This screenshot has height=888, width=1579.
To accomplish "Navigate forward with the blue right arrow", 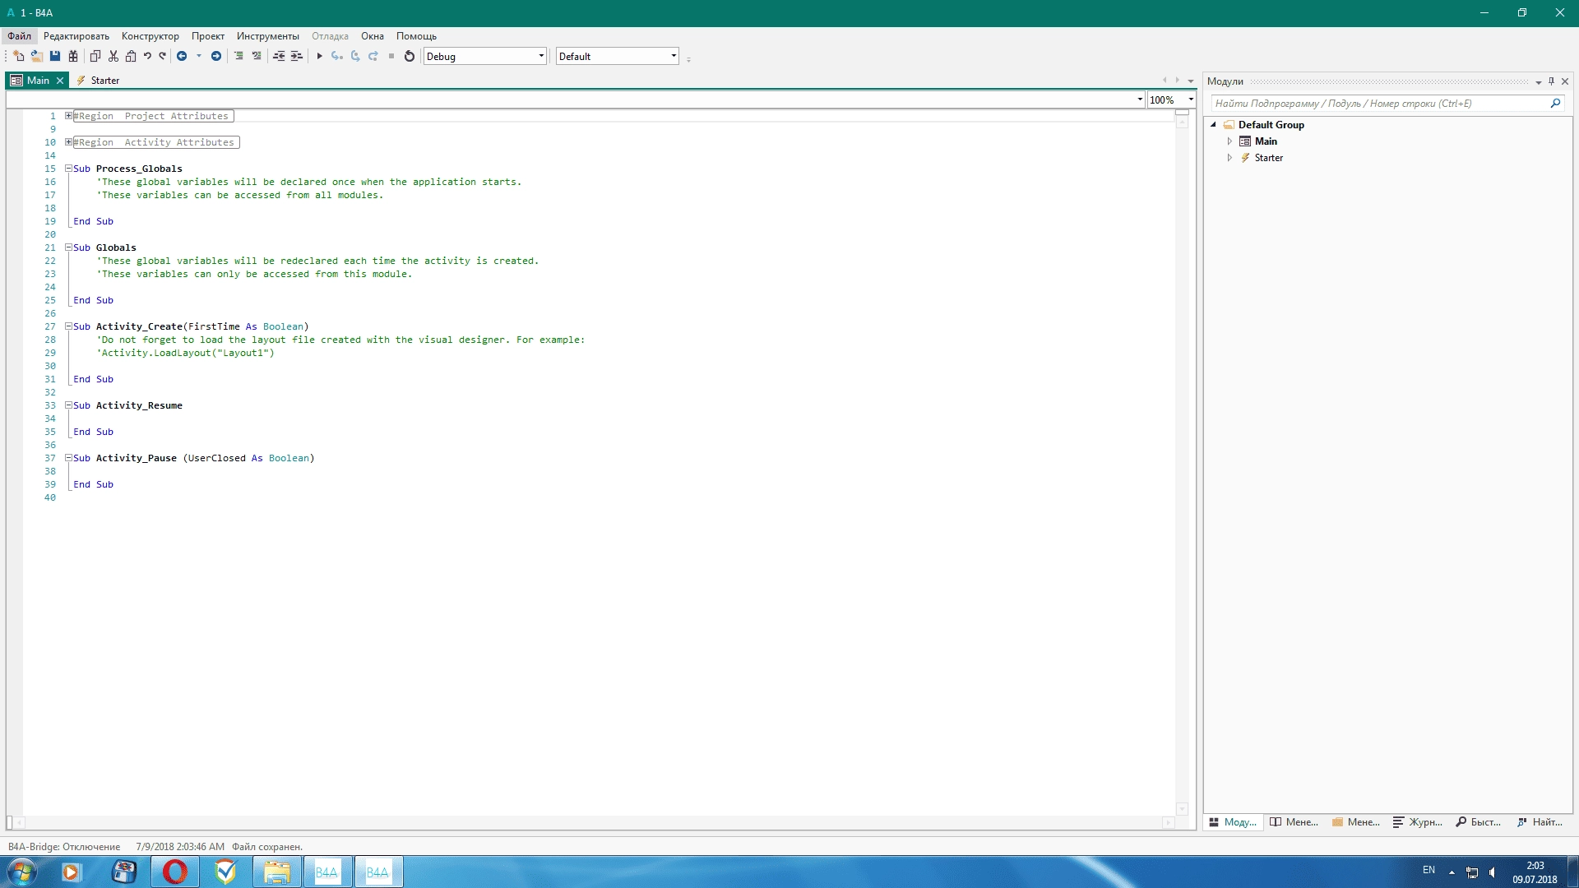I will pyautogui.click(x=216, y=56).
